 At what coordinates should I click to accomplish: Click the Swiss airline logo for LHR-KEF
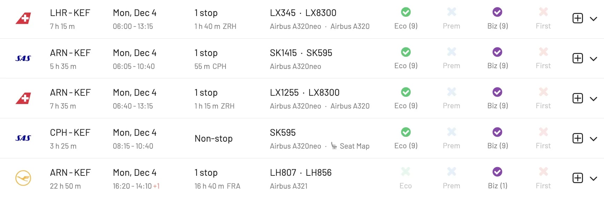click(x=23, y=18)
